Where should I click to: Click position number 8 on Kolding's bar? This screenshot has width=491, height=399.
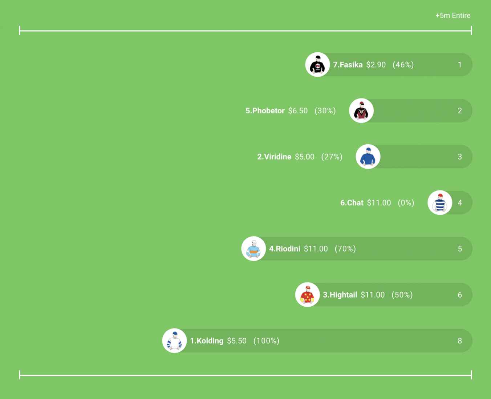tap(460, 341)
